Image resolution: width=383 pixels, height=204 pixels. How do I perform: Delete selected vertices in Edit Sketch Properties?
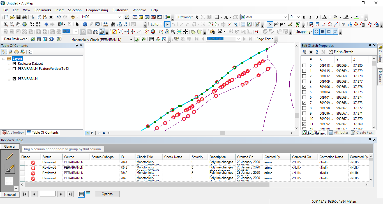point(311,52)
